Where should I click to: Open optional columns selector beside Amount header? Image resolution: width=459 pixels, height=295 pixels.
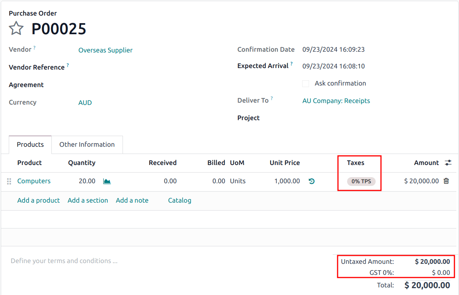tap(448, 162)
